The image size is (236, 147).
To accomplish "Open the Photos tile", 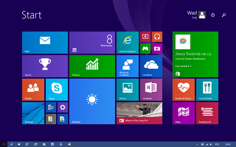I will (x=127, y=90).
